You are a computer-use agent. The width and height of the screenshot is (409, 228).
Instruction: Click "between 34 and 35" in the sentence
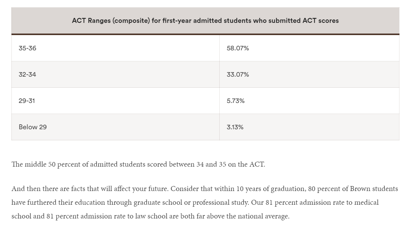click(200, 164)
